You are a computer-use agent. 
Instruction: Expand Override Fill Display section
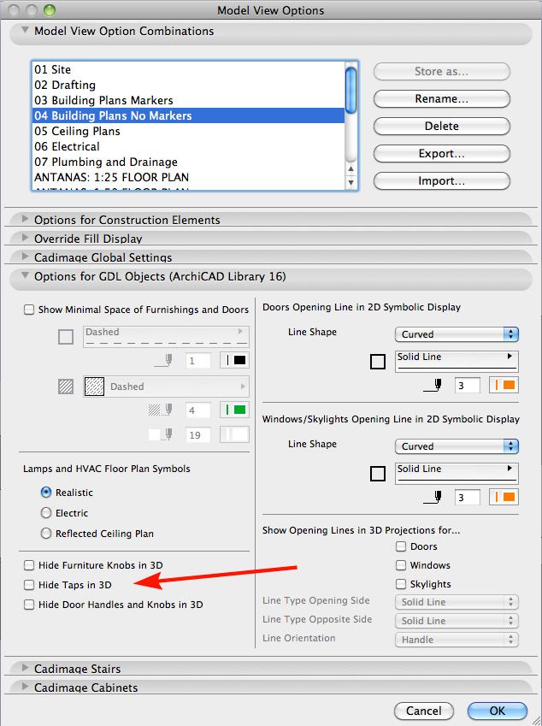point(26,238)
